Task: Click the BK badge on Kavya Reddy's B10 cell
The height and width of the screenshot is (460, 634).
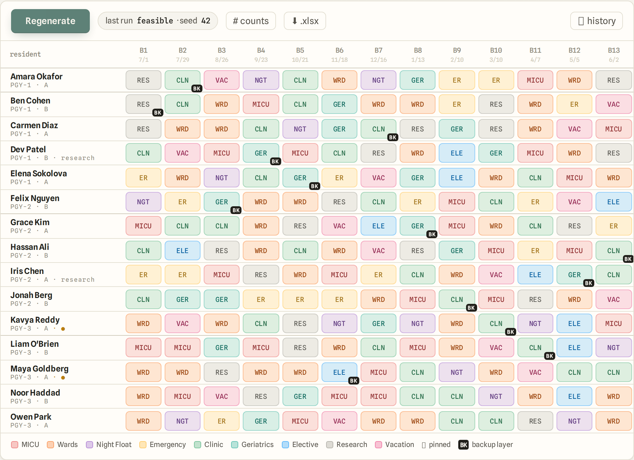Action: tap(511, 332)
